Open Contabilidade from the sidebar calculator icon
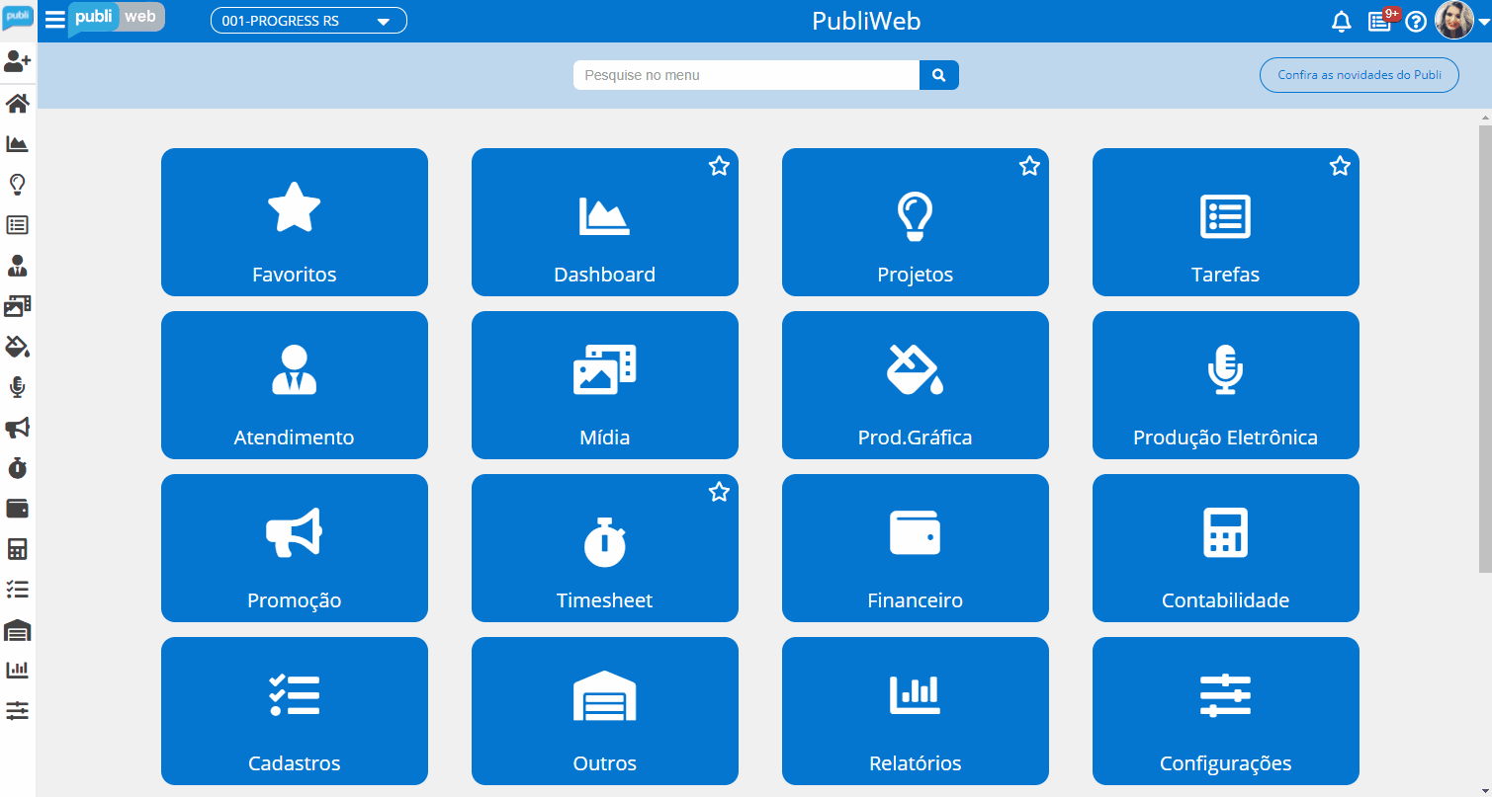 [17, 549]
